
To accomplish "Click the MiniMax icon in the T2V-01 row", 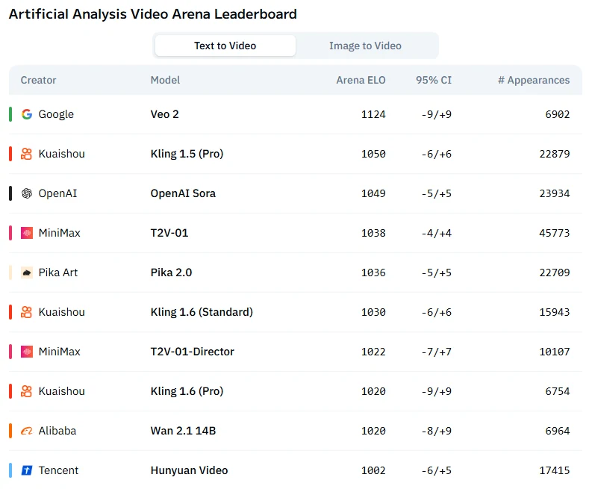I will pyautogui.click(x=27, y=233).
